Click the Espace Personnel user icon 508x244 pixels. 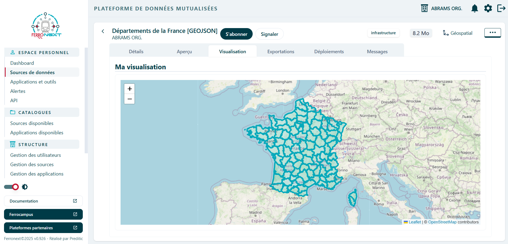(13, 52)
